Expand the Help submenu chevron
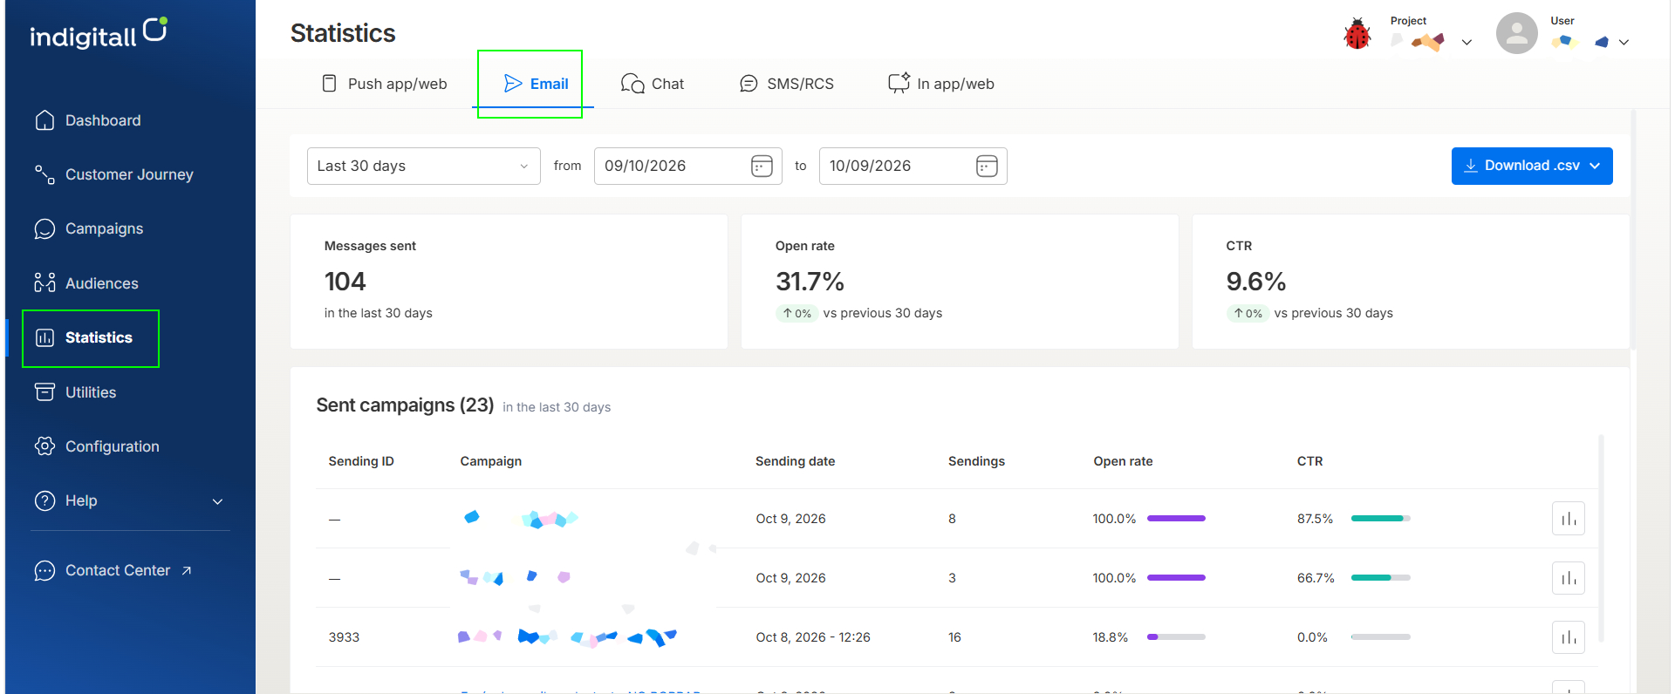This screenshot has width=1675, height=694. tap(218, 501)
